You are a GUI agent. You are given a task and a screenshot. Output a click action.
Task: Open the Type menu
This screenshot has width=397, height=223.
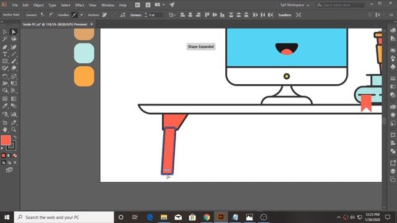[x=52, y=5]
